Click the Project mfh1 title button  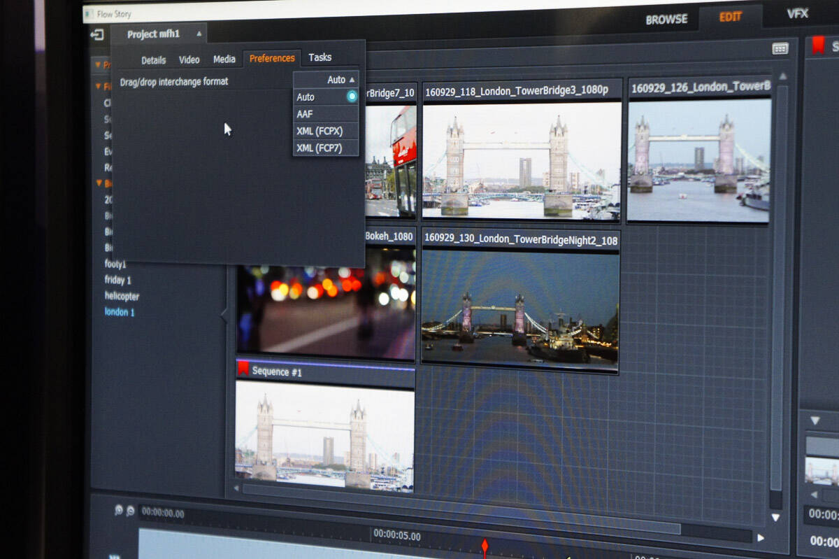tap(159, 34)
